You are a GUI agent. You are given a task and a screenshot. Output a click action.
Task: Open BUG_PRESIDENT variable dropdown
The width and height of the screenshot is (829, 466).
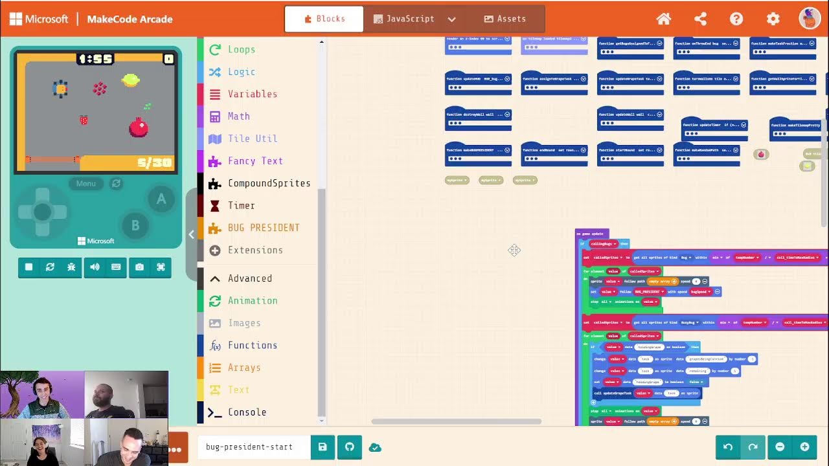coord(650,292)
